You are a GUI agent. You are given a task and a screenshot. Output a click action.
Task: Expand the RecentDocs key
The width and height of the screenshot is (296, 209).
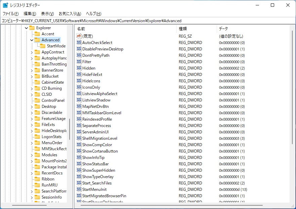(32, 173)
